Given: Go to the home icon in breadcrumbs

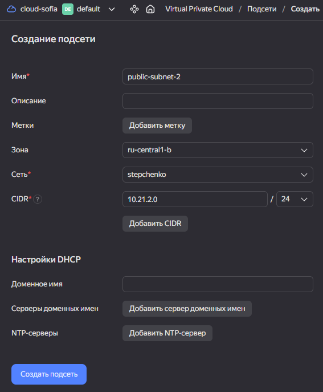Looking at the screenshot, I should tap(150, 9).
